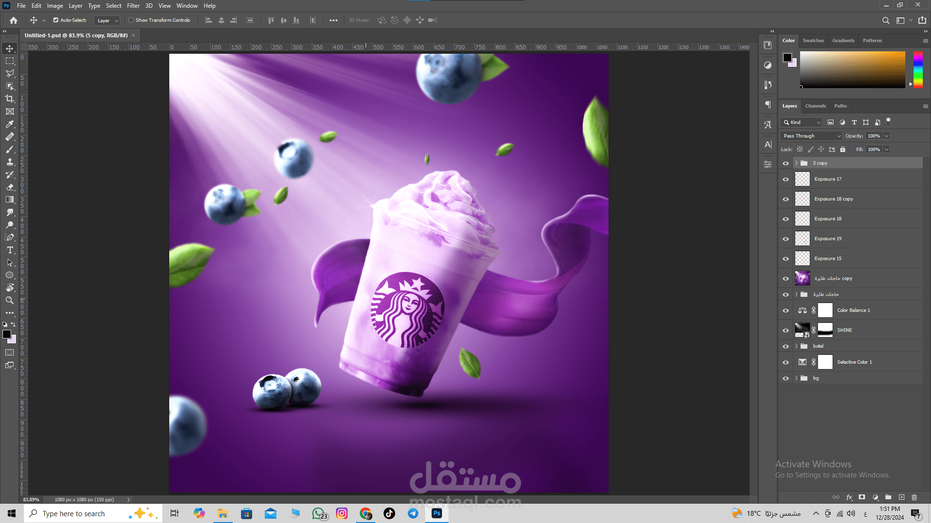Open the Paragraph panel icon
Viewport: 931px width, 523px height.
[768, 105]
